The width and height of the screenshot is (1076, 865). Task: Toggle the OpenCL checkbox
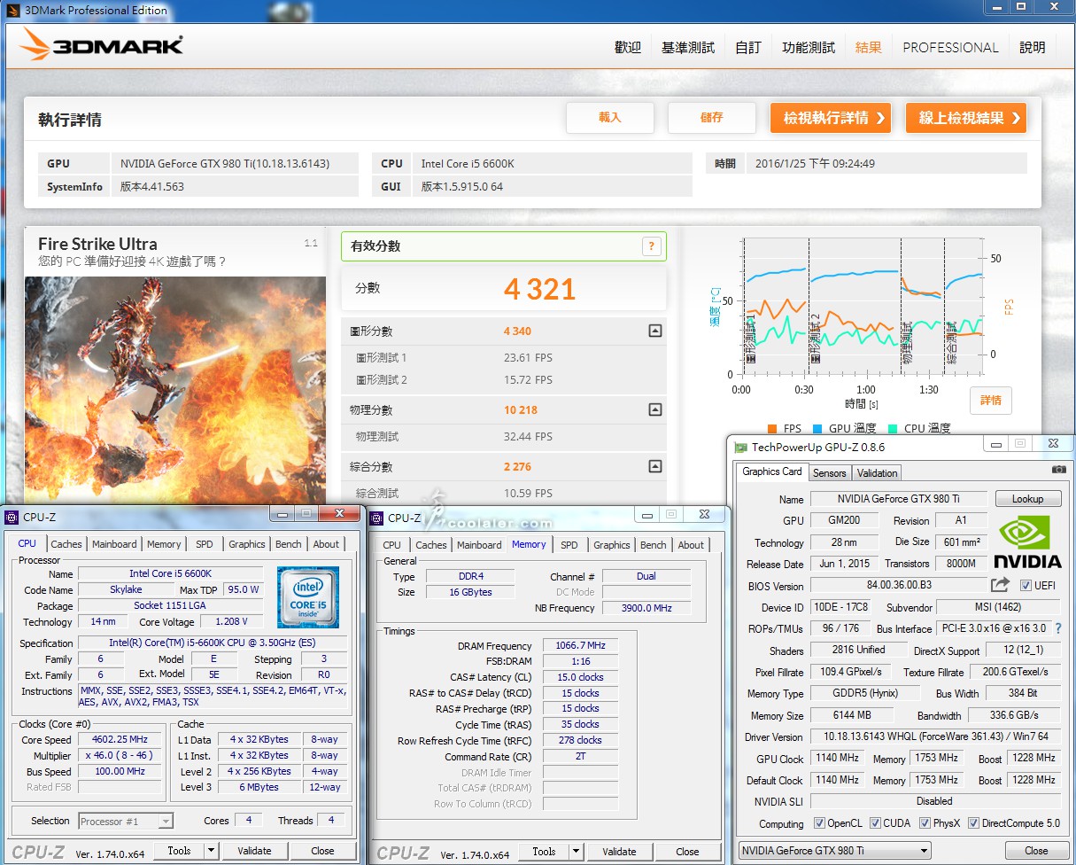tap(819, 823)
